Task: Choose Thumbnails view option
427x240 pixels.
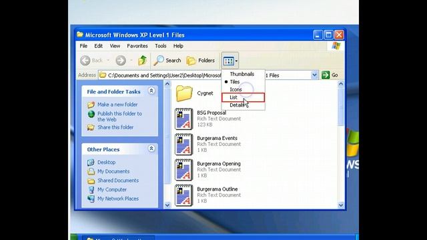Action: [243, 74]
